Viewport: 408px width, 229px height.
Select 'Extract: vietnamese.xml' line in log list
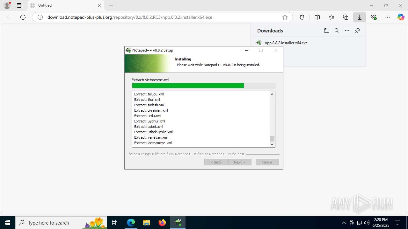(153, 143)
